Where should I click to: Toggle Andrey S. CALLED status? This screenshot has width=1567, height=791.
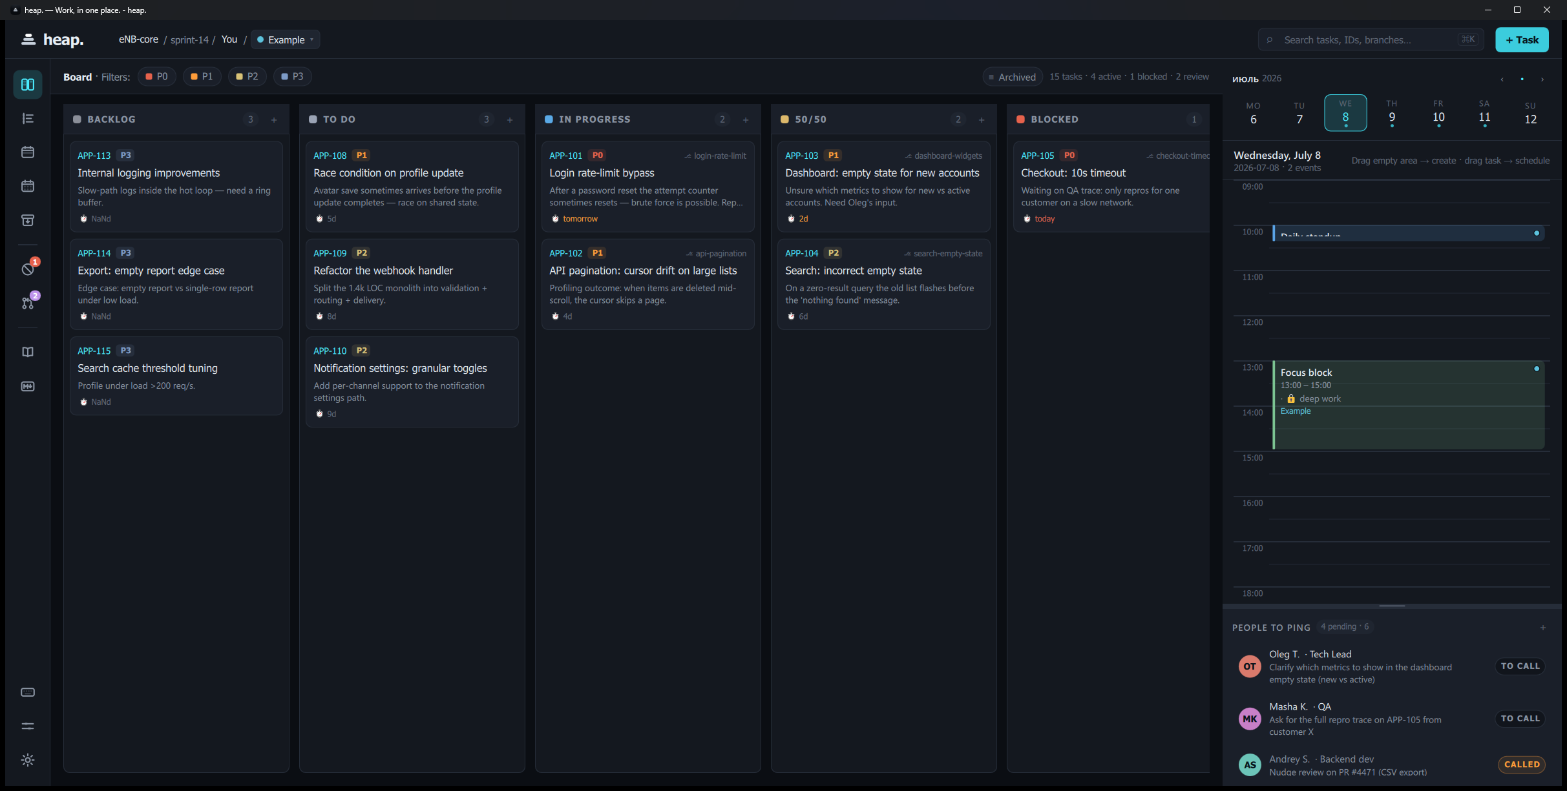[x=1522, y=765]
